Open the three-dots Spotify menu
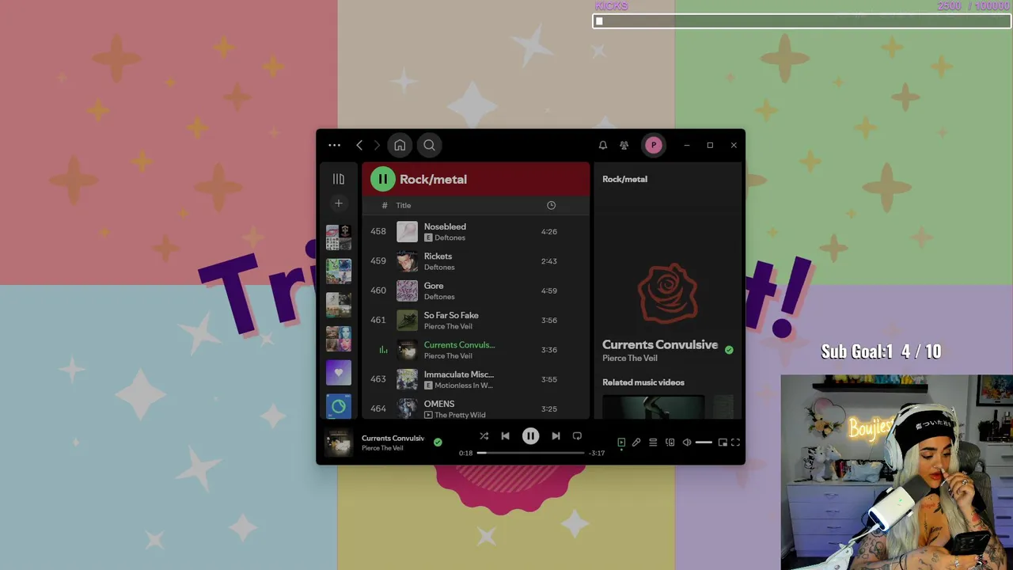1013x570 pixels. (335, 146)
